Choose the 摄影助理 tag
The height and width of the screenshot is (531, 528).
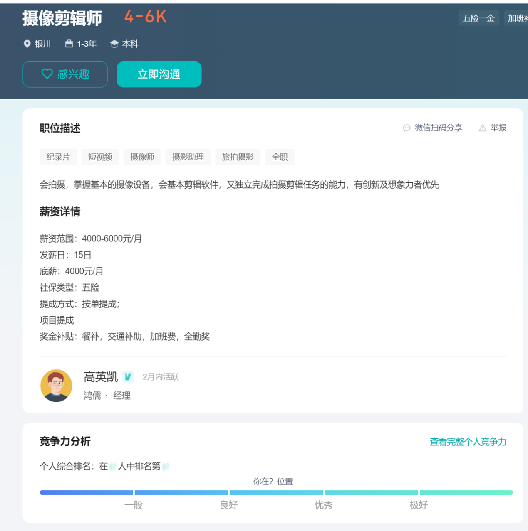(x=188, y=157)
